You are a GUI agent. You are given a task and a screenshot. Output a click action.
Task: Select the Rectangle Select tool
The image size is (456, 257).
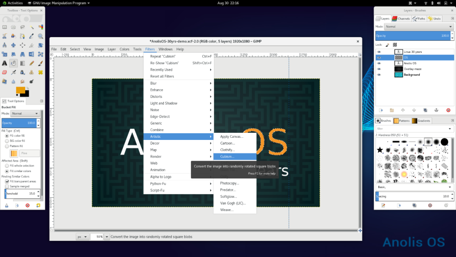tap(5, 27)
